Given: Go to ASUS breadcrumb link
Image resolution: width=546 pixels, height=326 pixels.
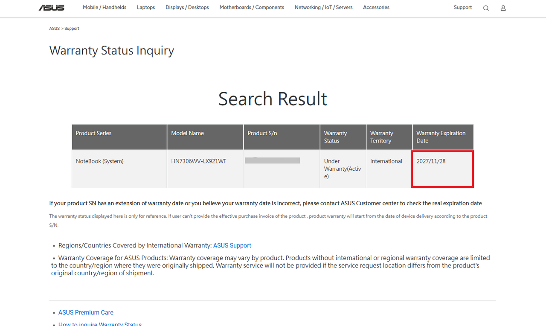Looking at the screenshot, I should tap(55, 29).
